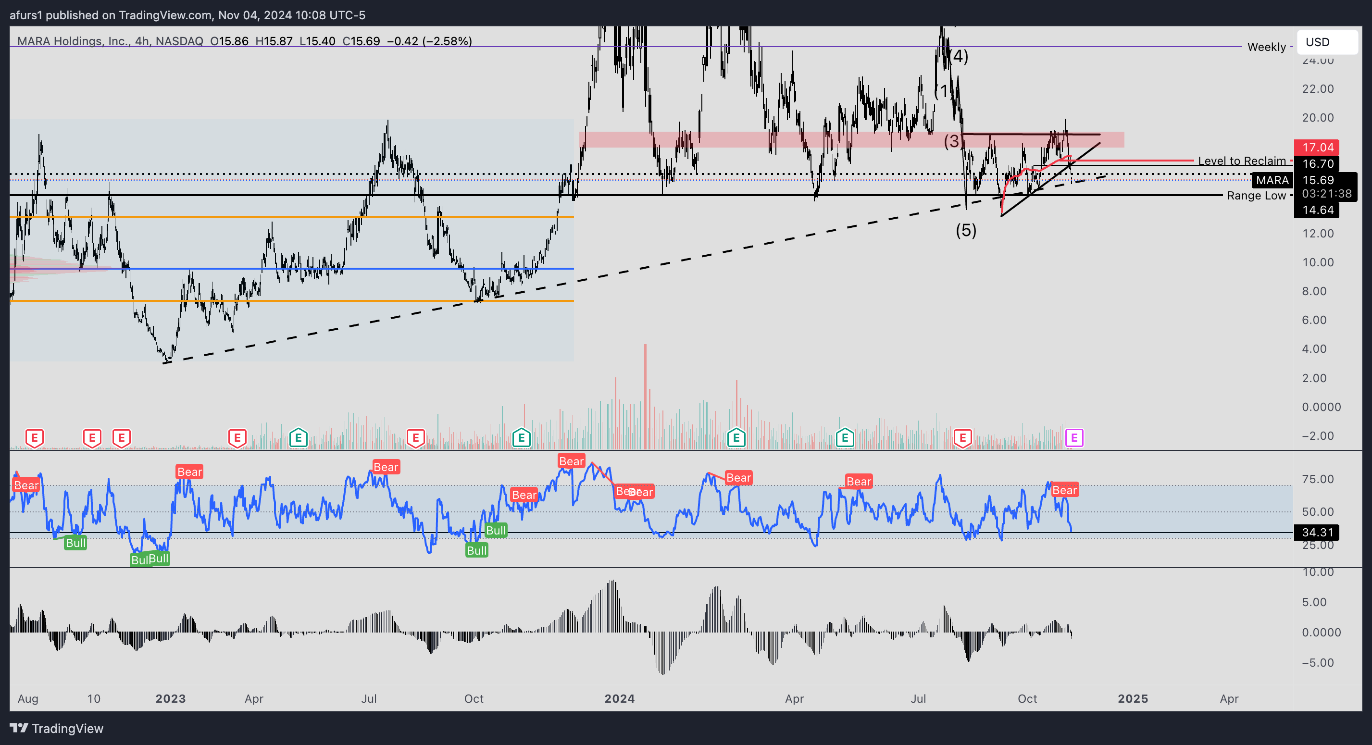
Task: Click the C15.69 close value
Action: pyautogui.click(x=361, y=41)
